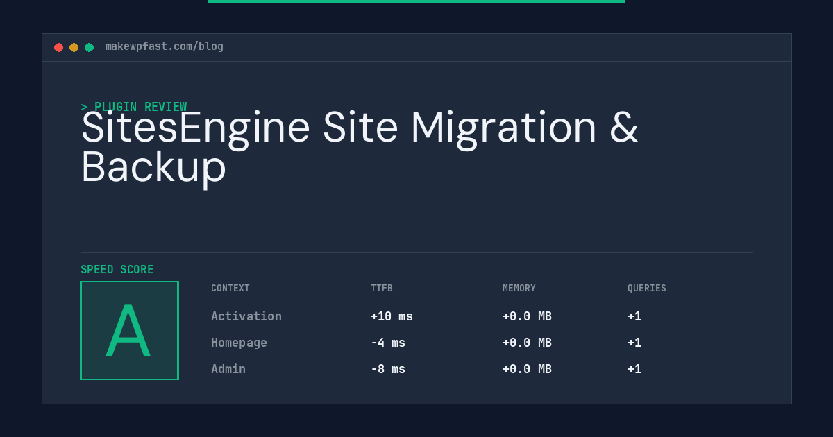Click Homepage's +1 queries value
The height and width of the screenshot is (437, 833).
click(634, 343)
